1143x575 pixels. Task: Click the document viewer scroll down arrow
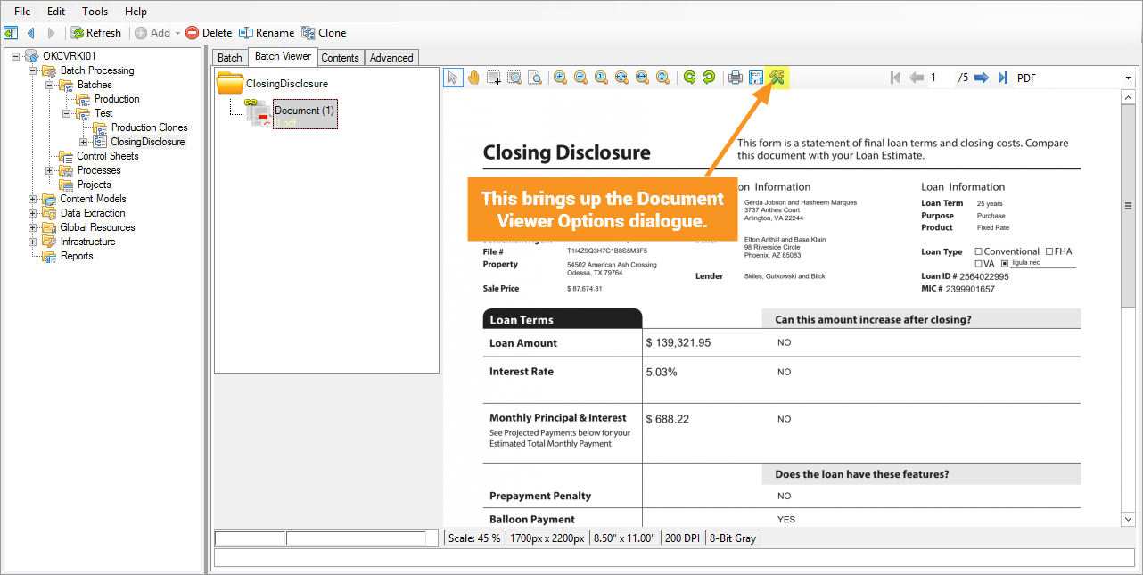click(1128, 519)
